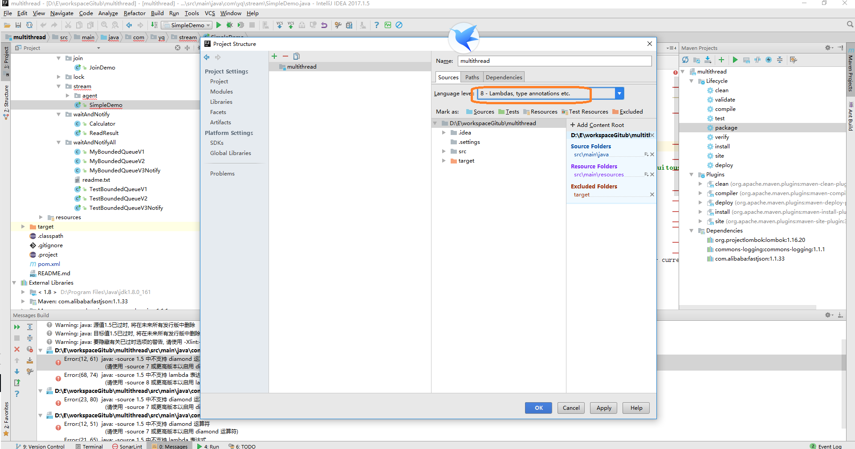
Task: Expand target folder in content root tree
Action: (x=444, y=161)
